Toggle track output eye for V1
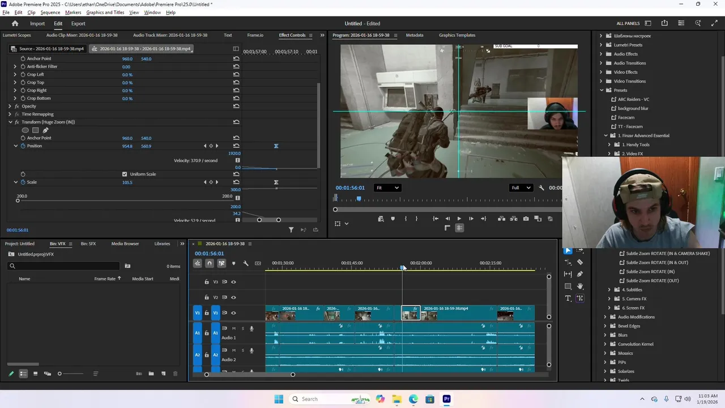The image size is (725, 408). [233, 313]
